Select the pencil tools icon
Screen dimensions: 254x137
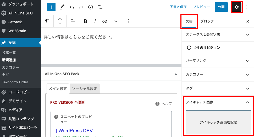click(x=62, y=7)
